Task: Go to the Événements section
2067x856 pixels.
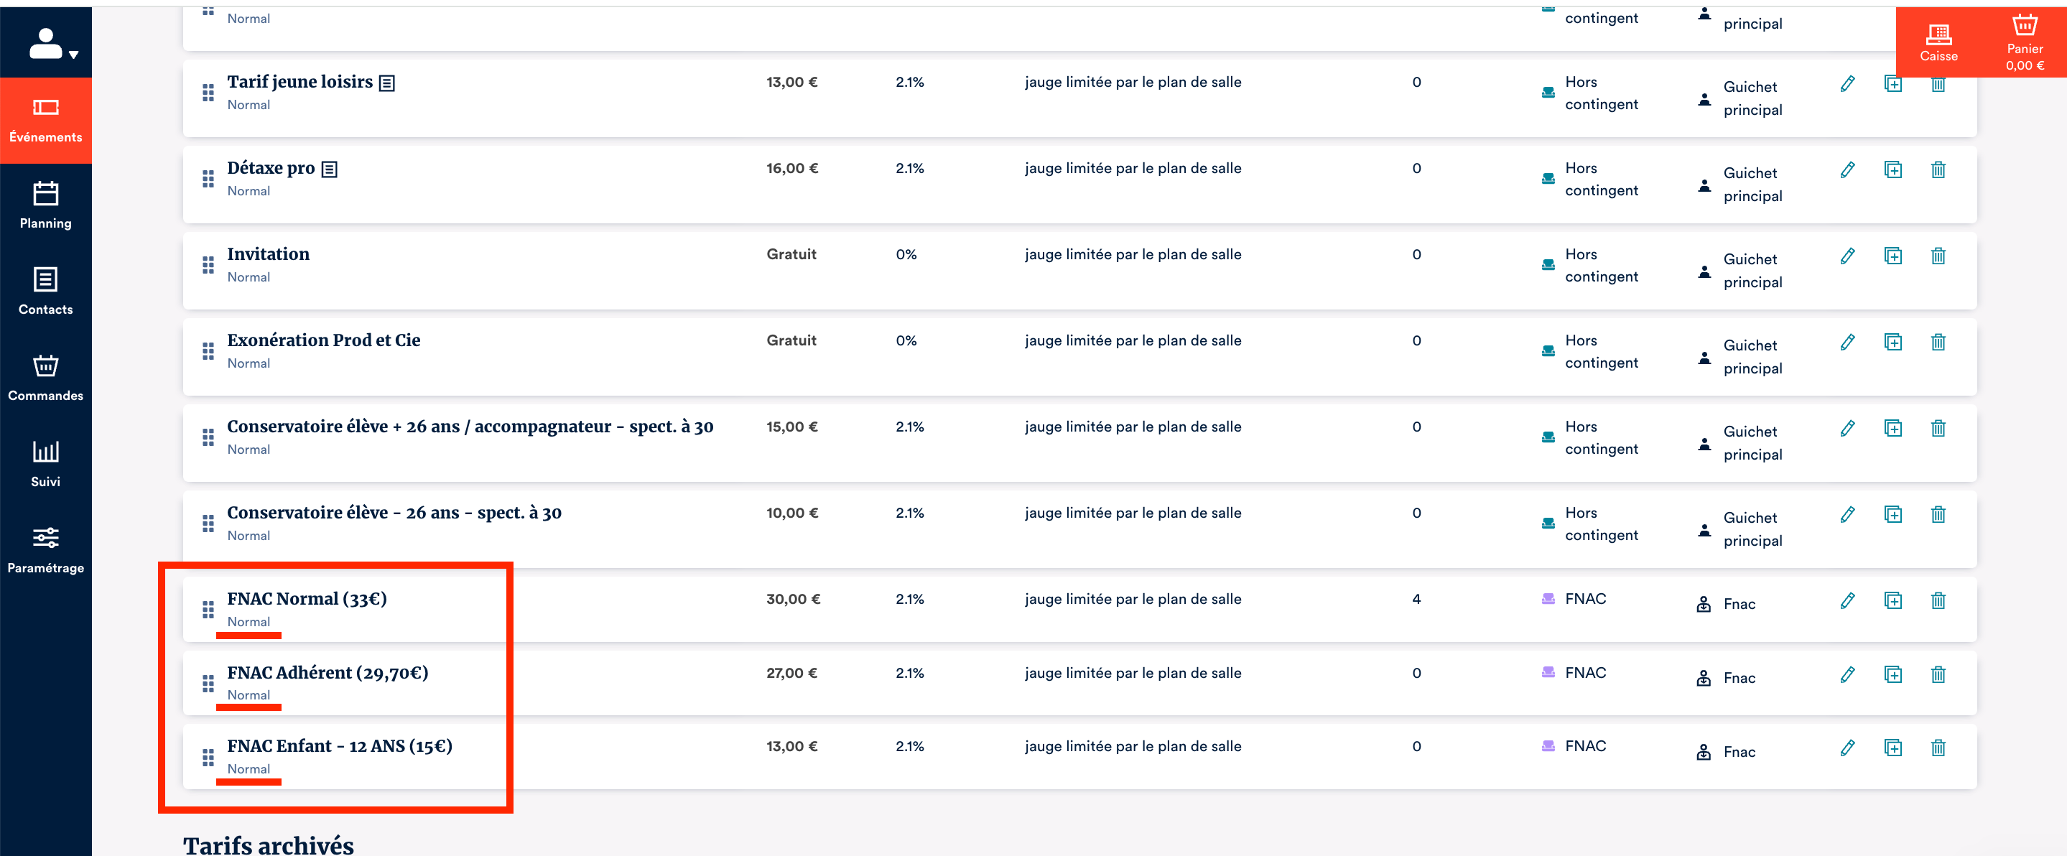Action: (46, 121)
